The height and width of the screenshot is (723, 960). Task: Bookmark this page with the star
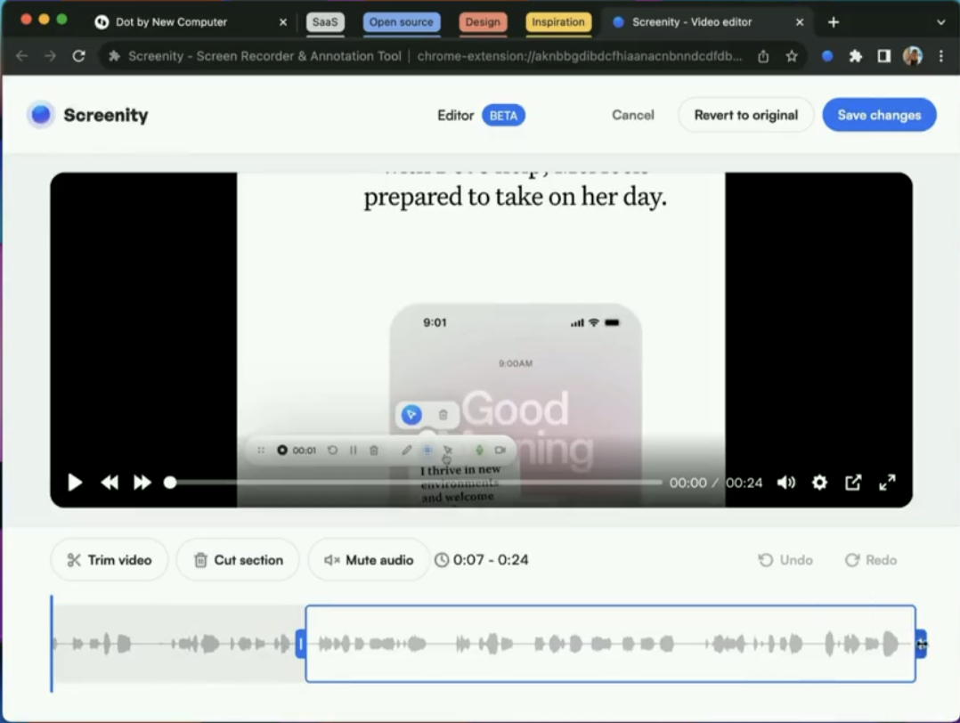(x=792, y=56)
